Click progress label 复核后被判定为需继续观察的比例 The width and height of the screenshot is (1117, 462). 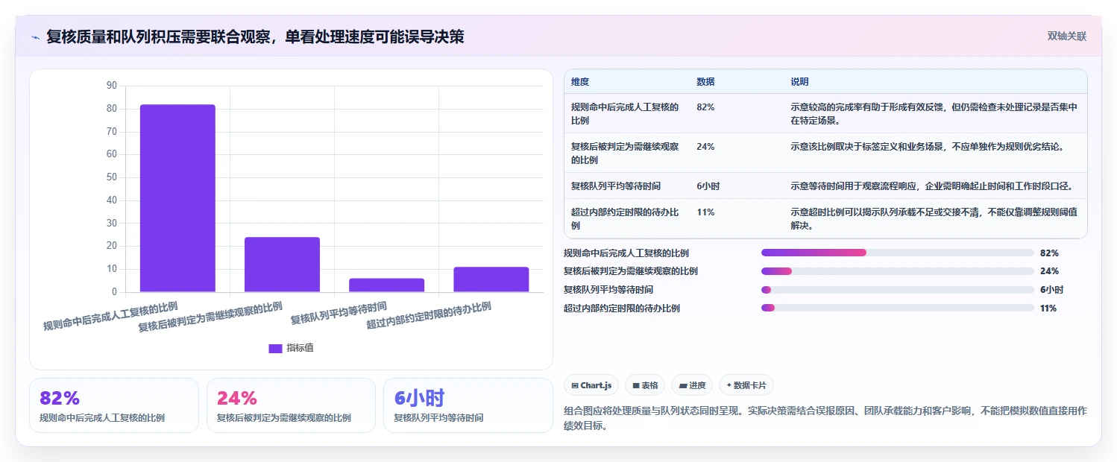click(x=631, y=271)
